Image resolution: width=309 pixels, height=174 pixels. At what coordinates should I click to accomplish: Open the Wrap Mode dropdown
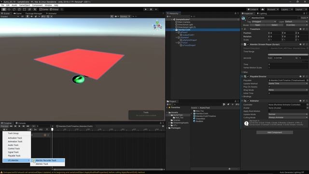tap(288, 90)
